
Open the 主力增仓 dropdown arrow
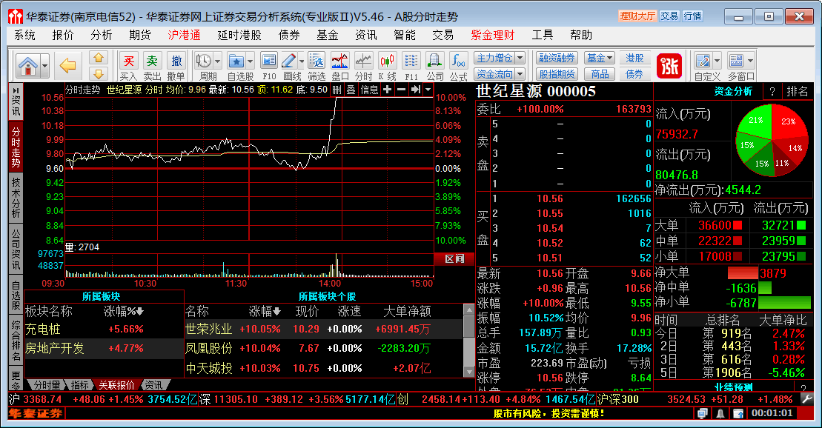coord(520,58)
